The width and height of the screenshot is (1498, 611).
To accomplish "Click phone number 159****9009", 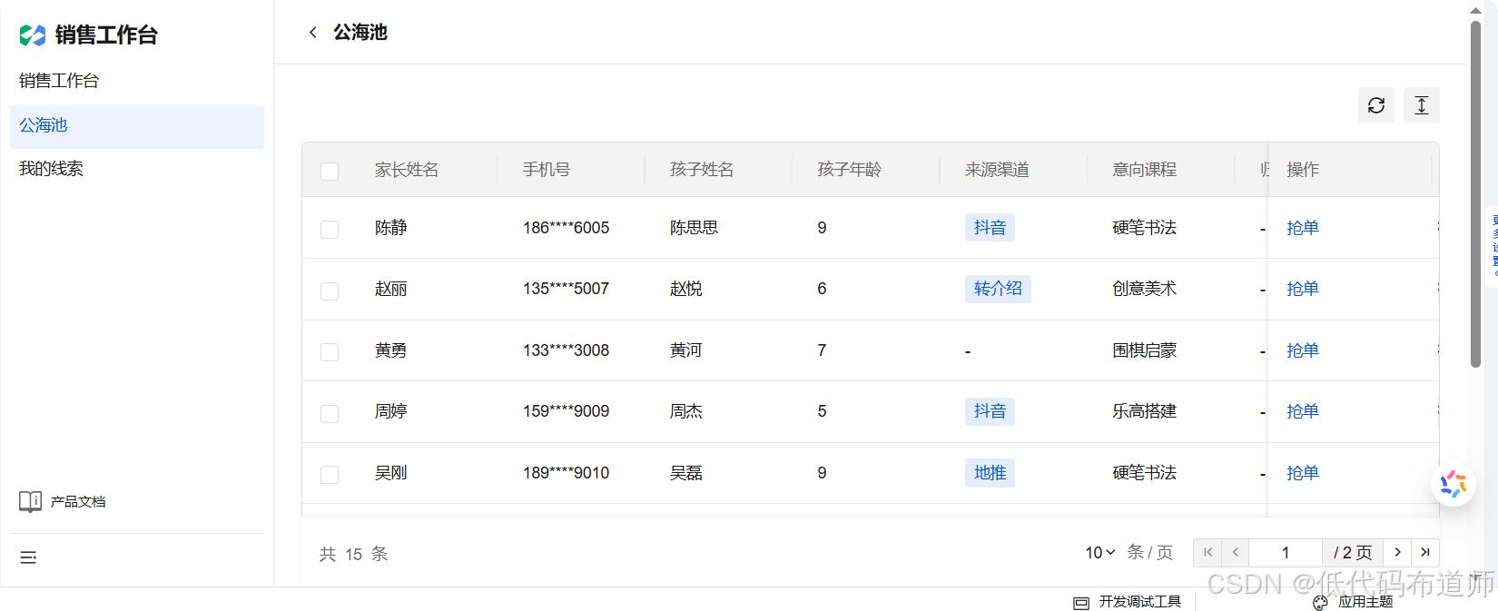I will (x=566, y=411).
